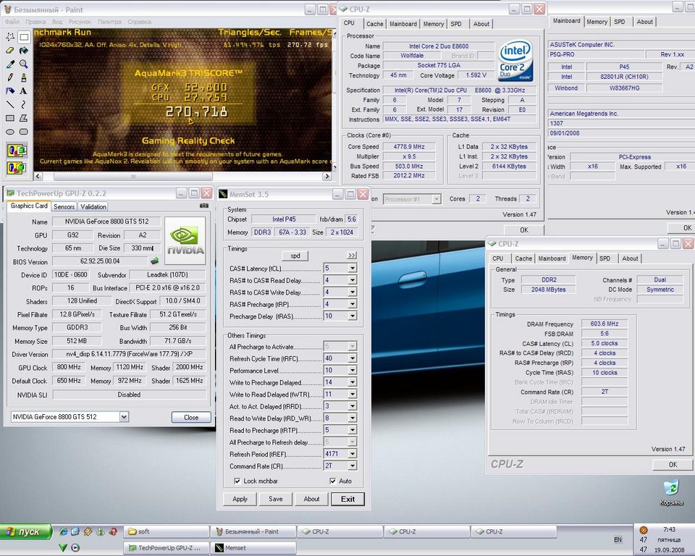
Task: Click GPU-Z camera screenshot icon
Action: click(x=204, y=206)
